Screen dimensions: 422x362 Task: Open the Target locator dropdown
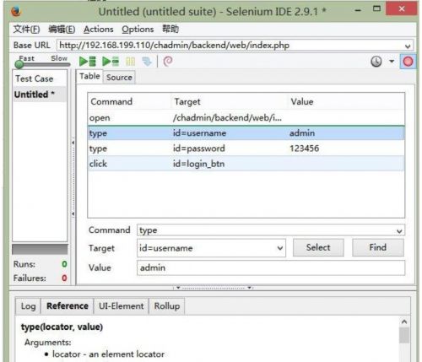tap(280, 248)
